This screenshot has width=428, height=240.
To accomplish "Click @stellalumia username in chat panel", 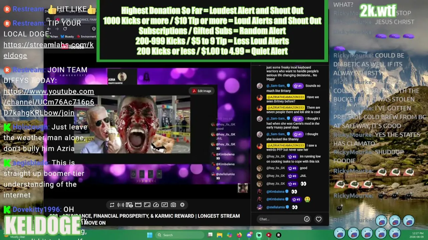I will (276, 207).
